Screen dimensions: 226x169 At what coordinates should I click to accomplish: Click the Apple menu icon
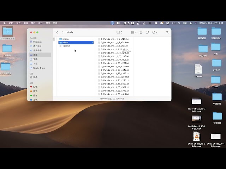click(5, 23)
